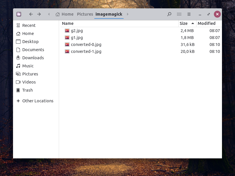235x176 pixels.
Task: Maximize the file manager window
Action: pos(209,14)
